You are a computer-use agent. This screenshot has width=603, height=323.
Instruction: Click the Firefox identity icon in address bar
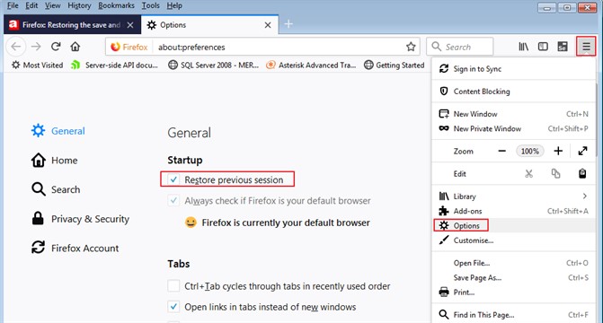[x=129, y=47]
